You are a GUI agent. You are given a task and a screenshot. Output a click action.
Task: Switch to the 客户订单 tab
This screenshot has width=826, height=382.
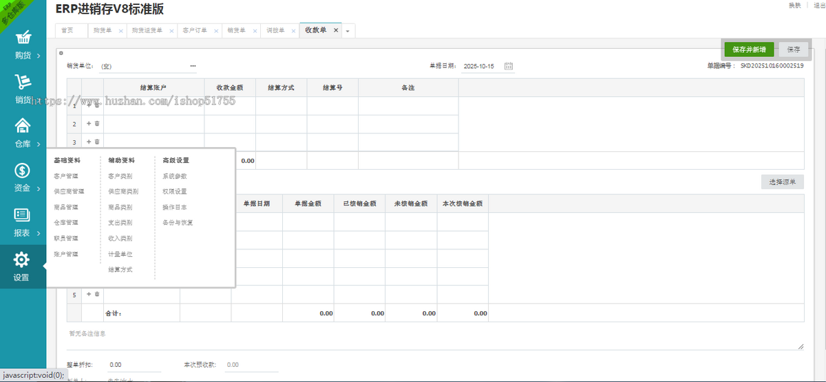pyautogui.click(x=195, y=31)
